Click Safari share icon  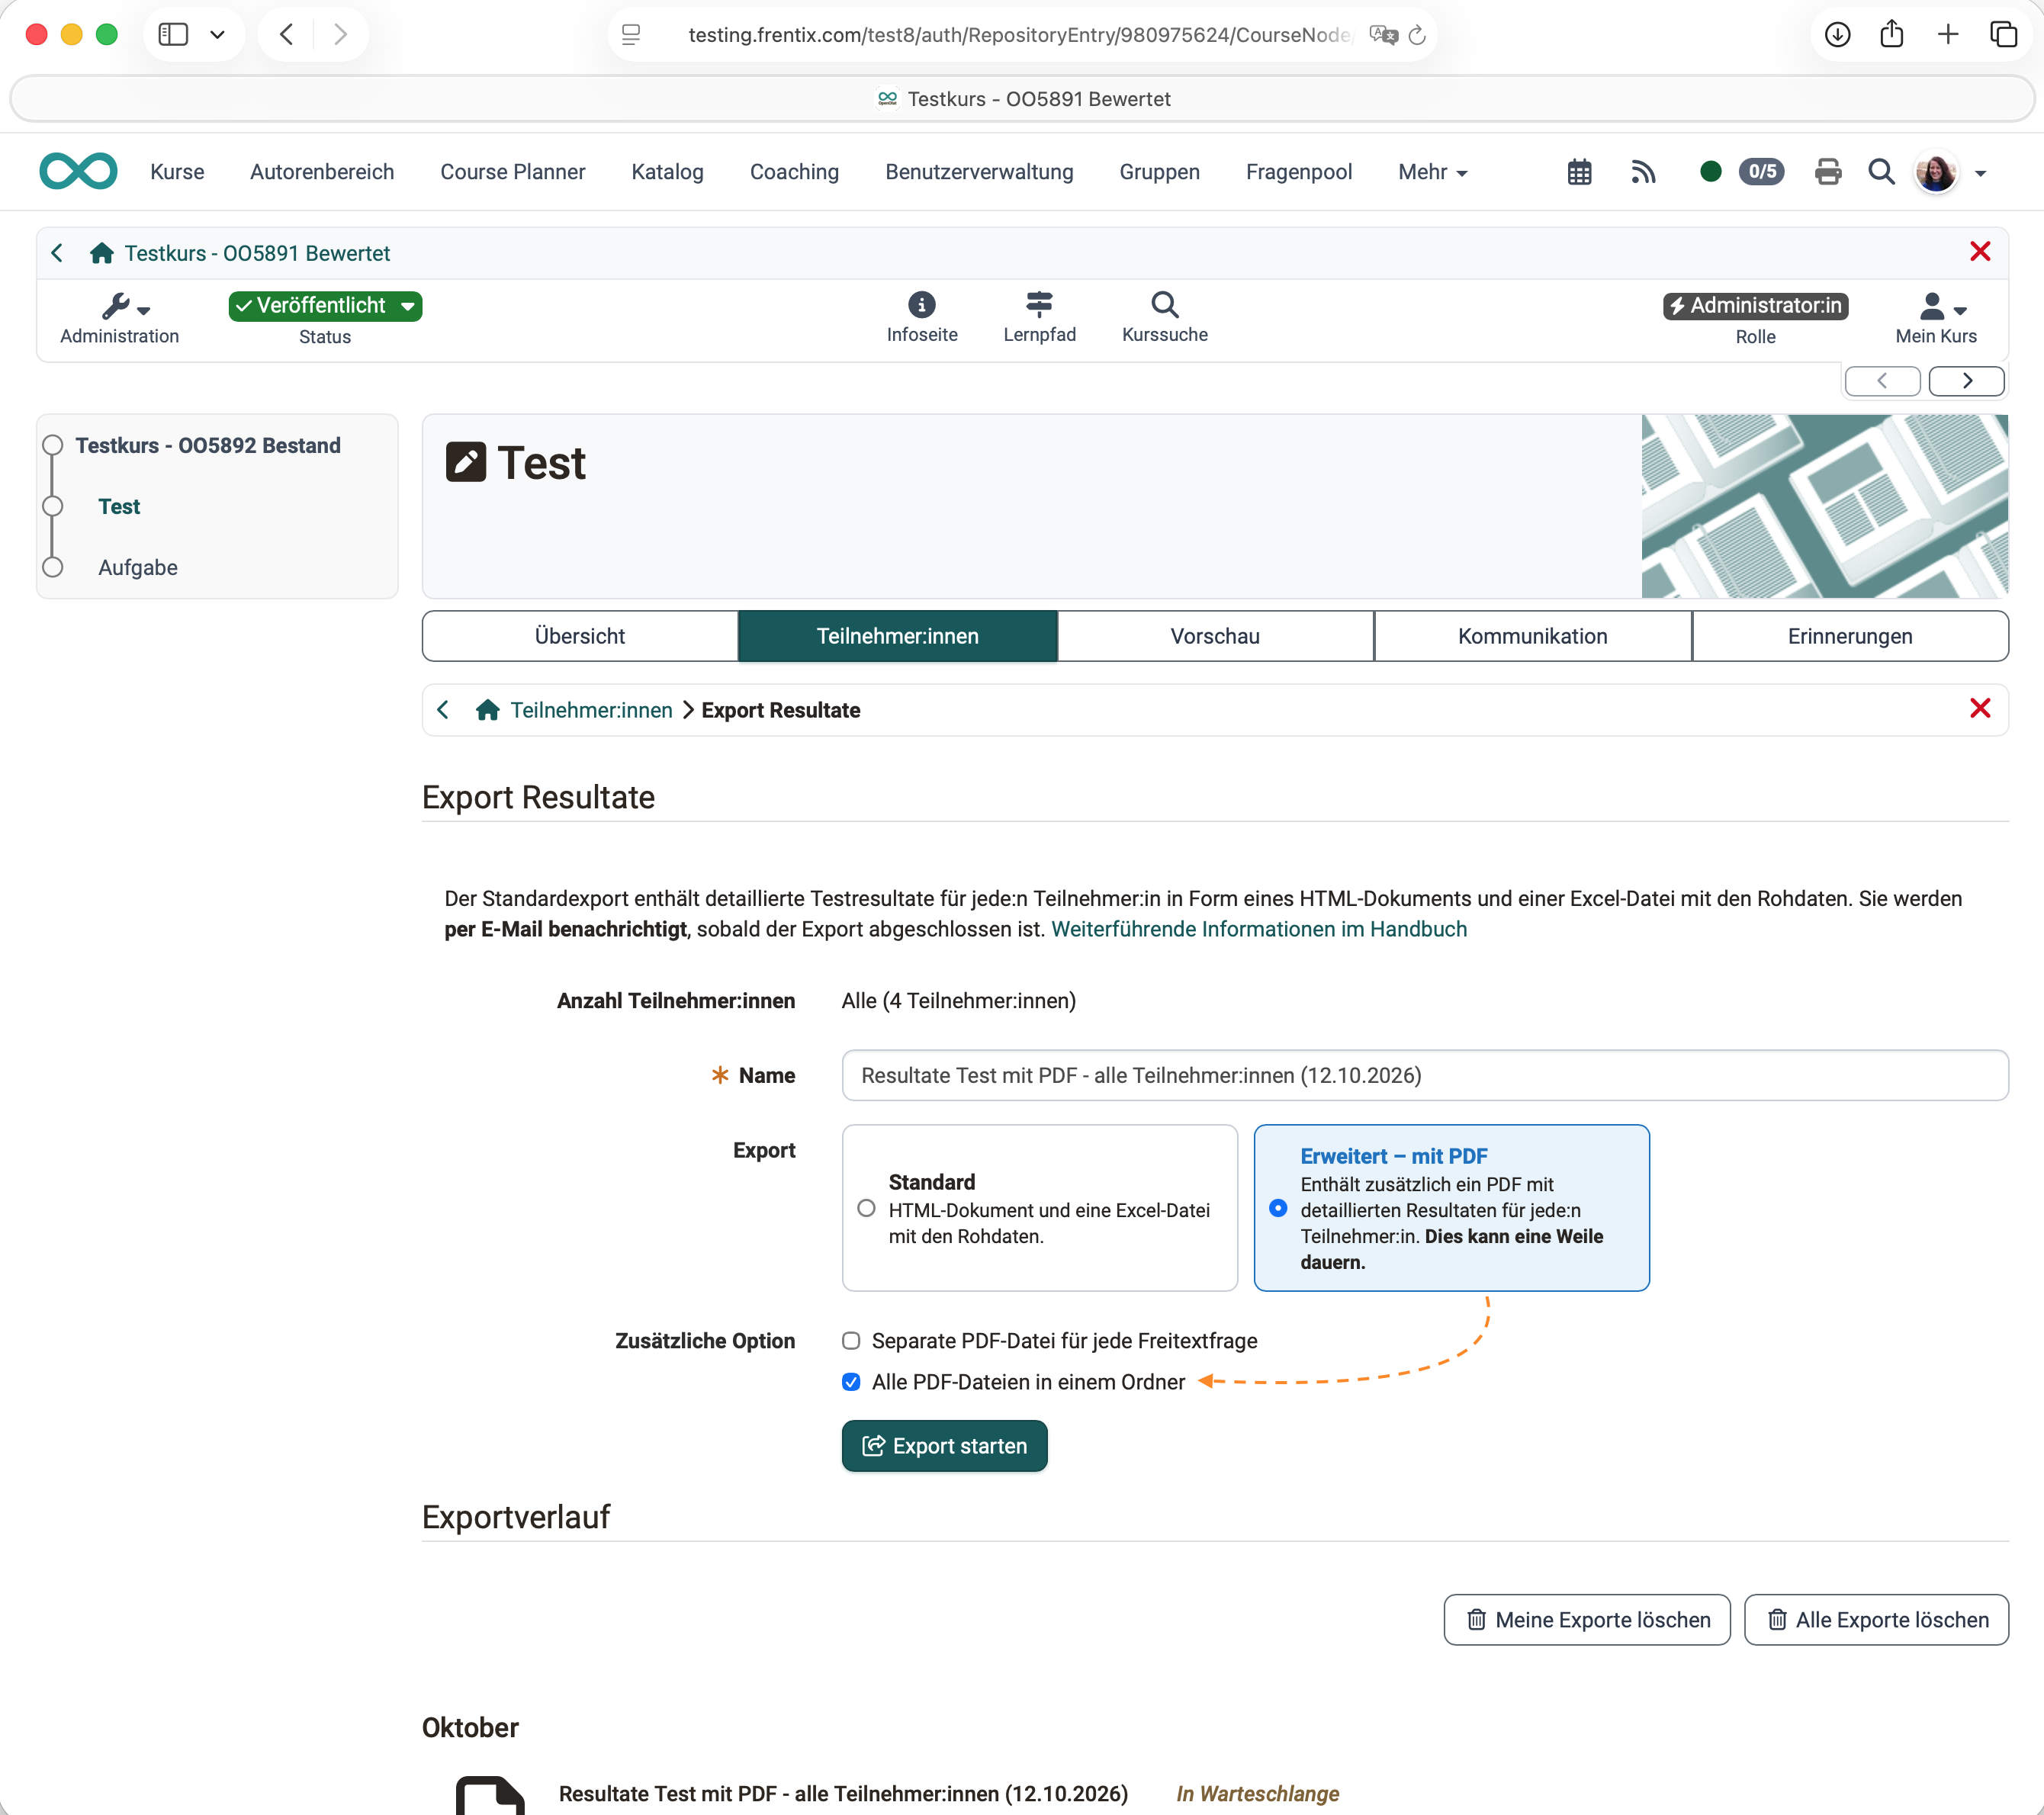[1891, 35]
